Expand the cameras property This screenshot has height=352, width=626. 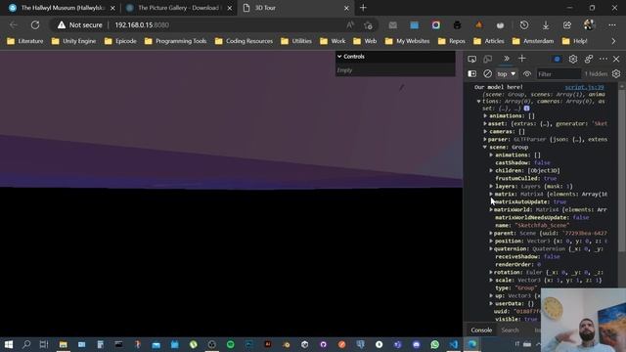click(485, 131)
